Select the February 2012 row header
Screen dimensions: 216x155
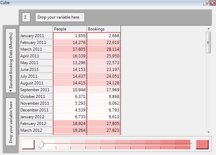36,124
